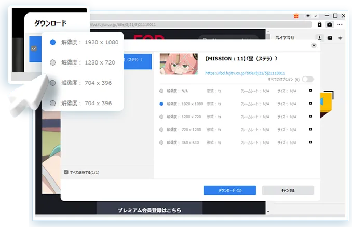Open the shopping bag icon beside address bar
The width and height of the screenshot is (355, 232).
coord(330,24)
